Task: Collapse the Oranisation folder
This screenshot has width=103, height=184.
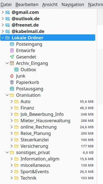Action: tap(7, 95)
